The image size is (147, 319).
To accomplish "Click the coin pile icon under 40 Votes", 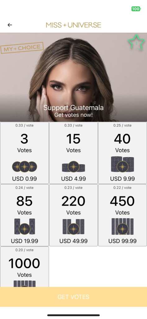I will coord(122,164).
